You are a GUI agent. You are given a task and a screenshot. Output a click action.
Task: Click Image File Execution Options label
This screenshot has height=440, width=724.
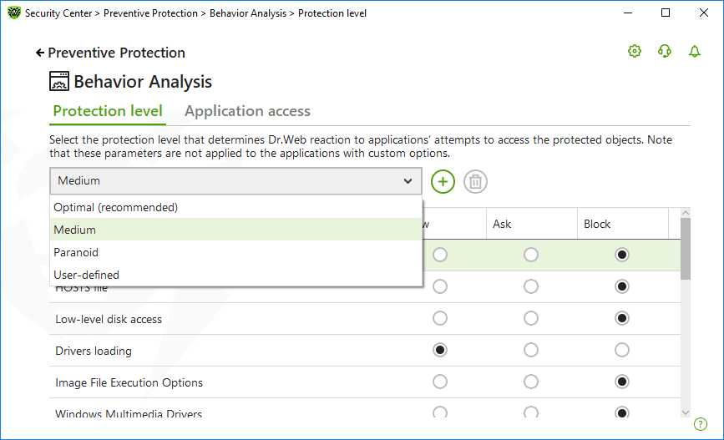pyautogui.click(x=129, y=382)
